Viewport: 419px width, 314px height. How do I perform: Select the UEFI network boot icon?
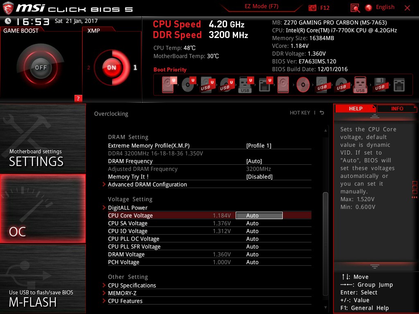click(266, 85)
